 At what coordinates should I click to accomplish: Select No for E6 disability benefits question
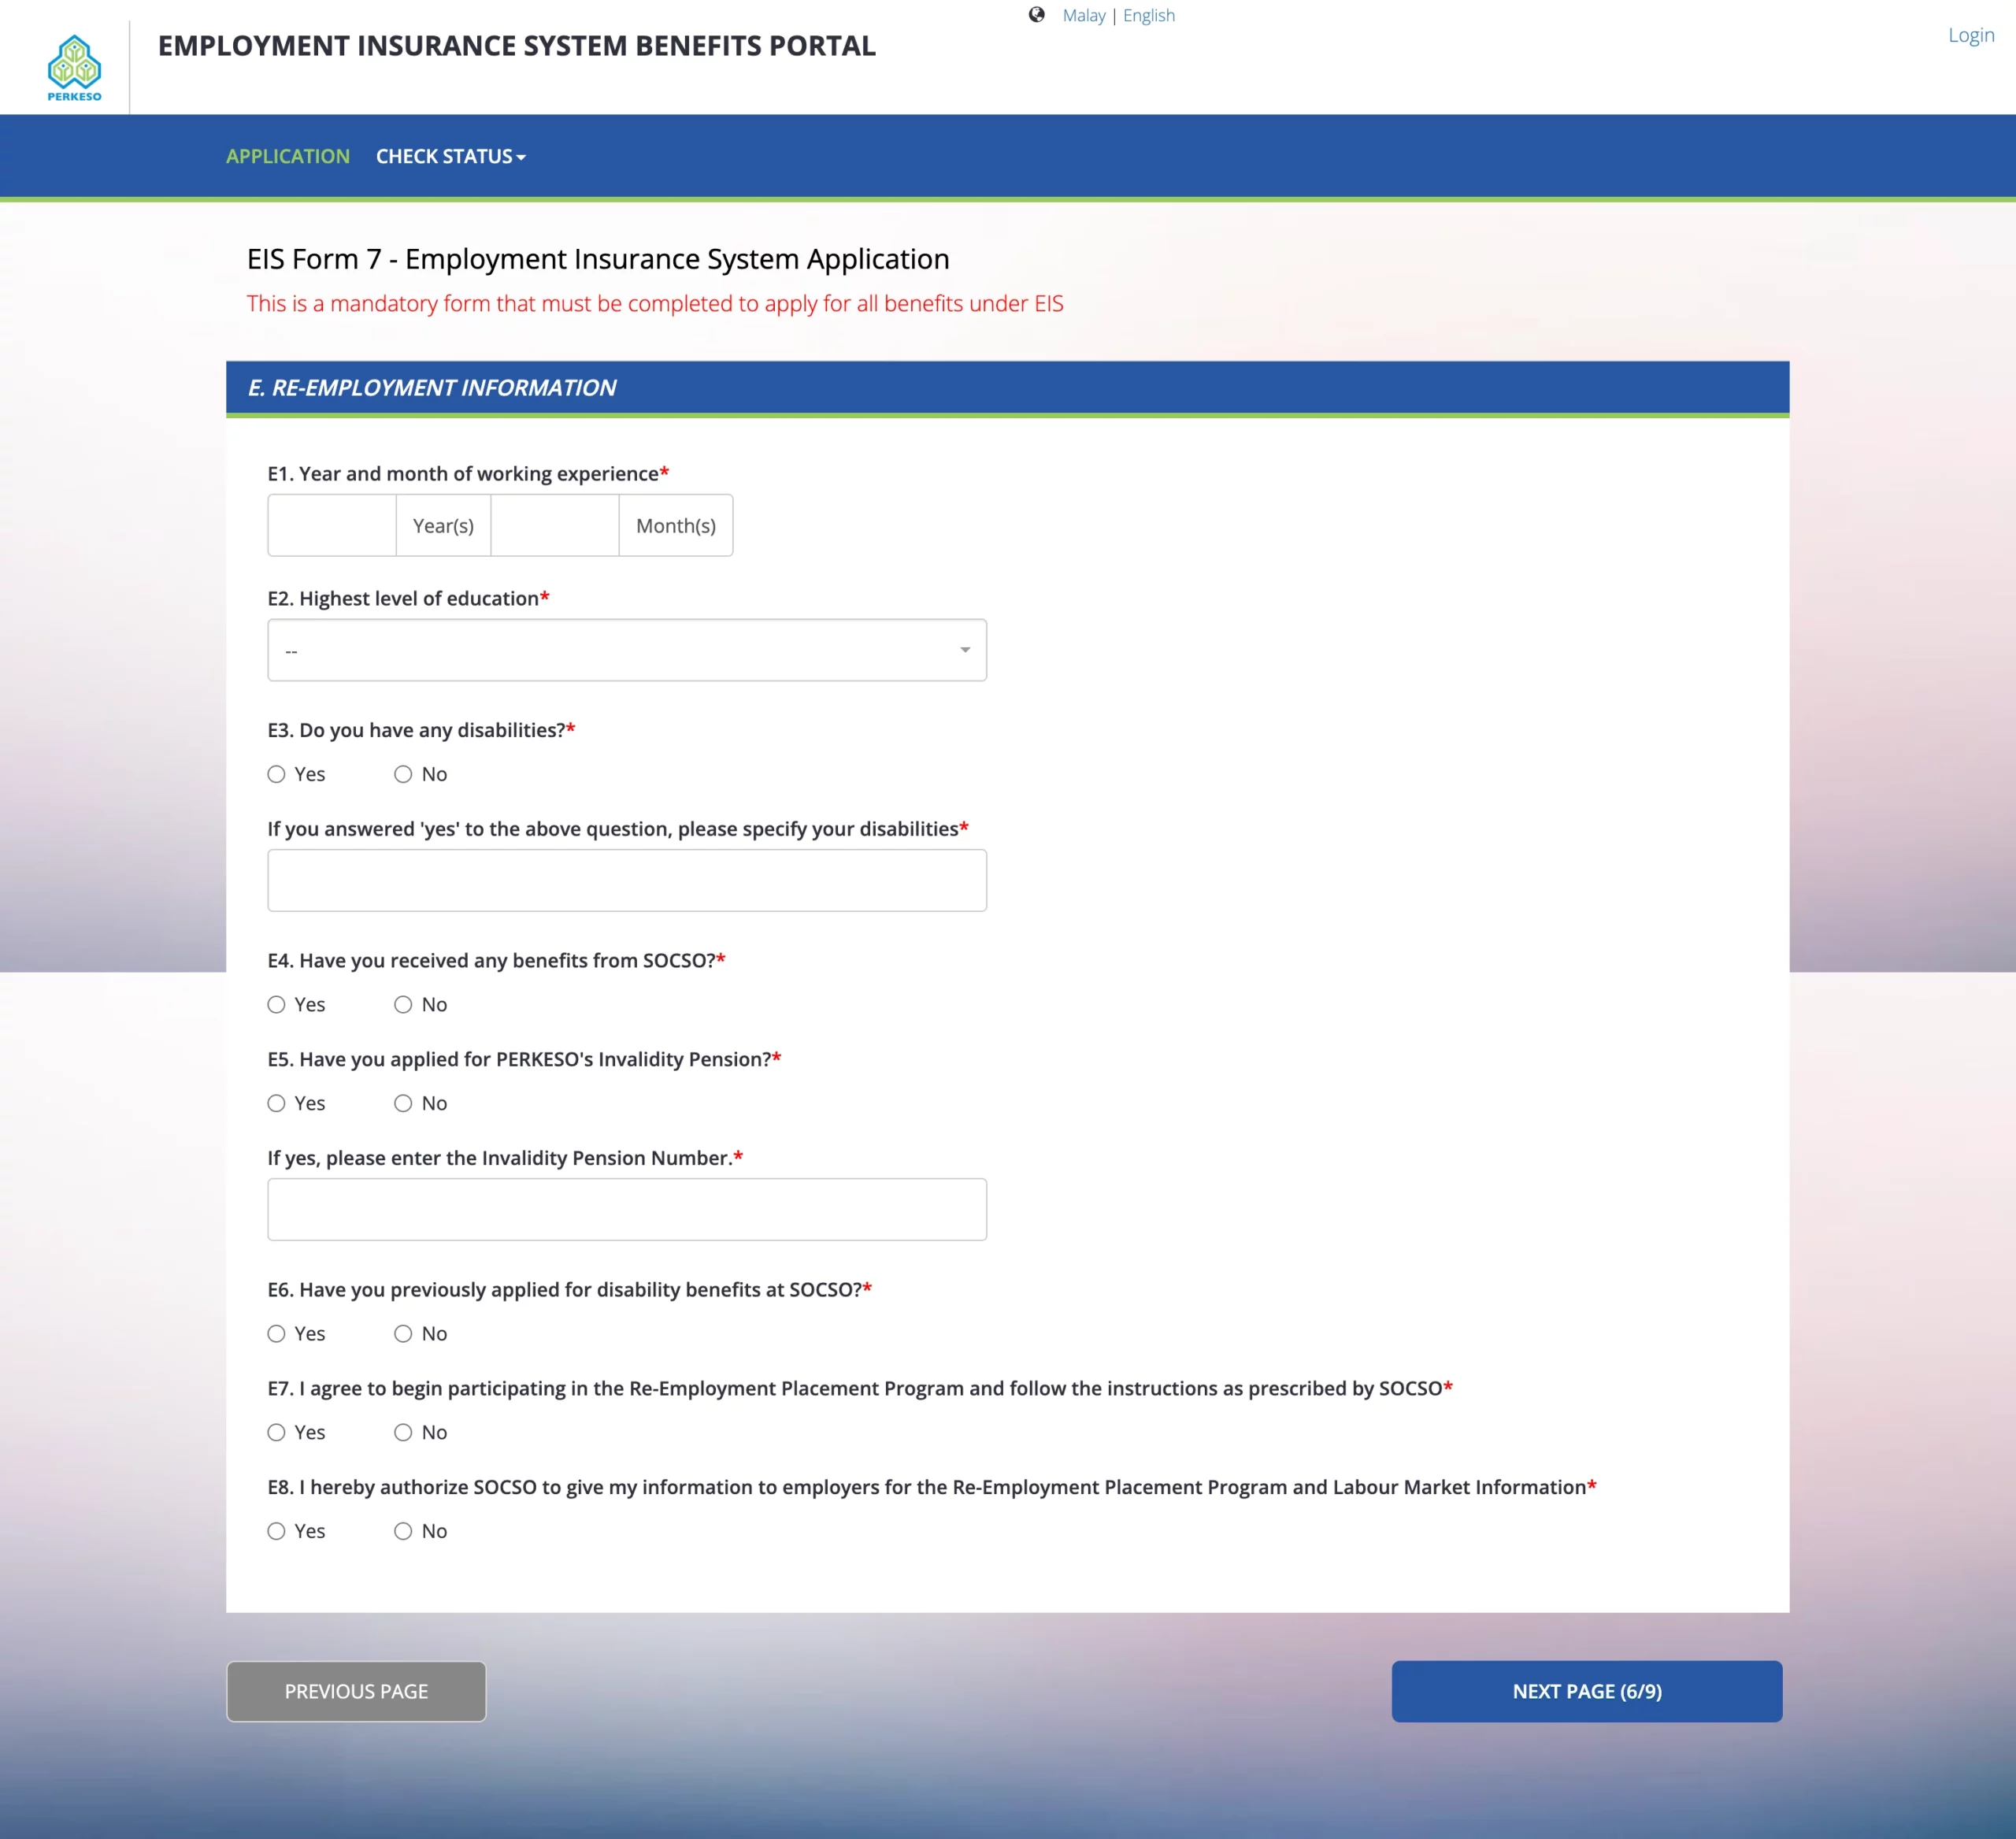pyautogui.click(x=403, y=1333)
